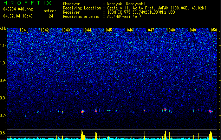The height and width of the screenshot is (140, 221).
Task: Click the meteor count value 24
Action: (x=51, y=16)
